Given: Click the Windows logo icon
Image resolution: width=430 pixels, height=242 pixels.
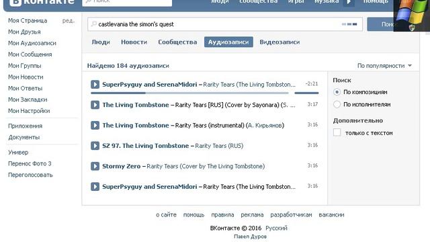Looking at the screenshot, I should pyautogui.click(x=411, y=13).
